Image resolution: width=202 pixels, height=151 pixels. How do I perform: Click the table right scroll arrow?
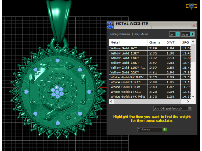pyautogui.click(x=188, y=102)
